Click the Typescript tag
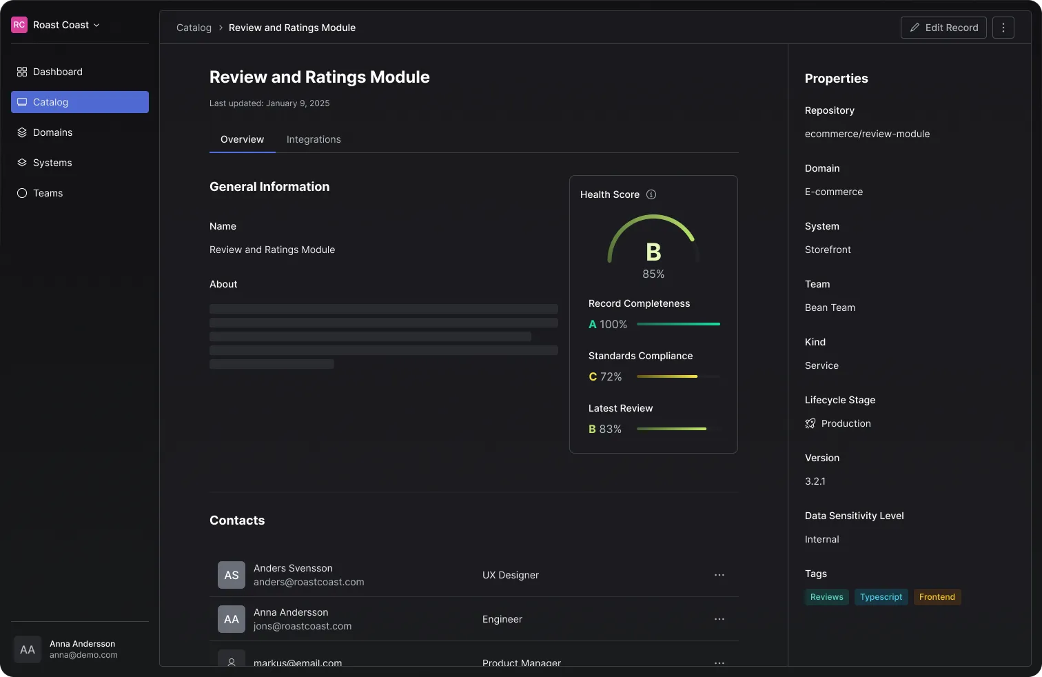 (x=881, y=597)
